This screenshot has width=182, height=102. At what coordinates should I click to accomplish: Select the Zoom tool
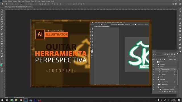click(2, 59)
